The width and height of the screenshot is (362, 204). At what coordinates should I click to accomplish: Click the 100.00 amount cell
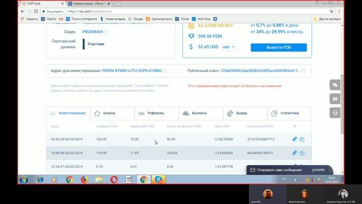[x=101, y=139]
